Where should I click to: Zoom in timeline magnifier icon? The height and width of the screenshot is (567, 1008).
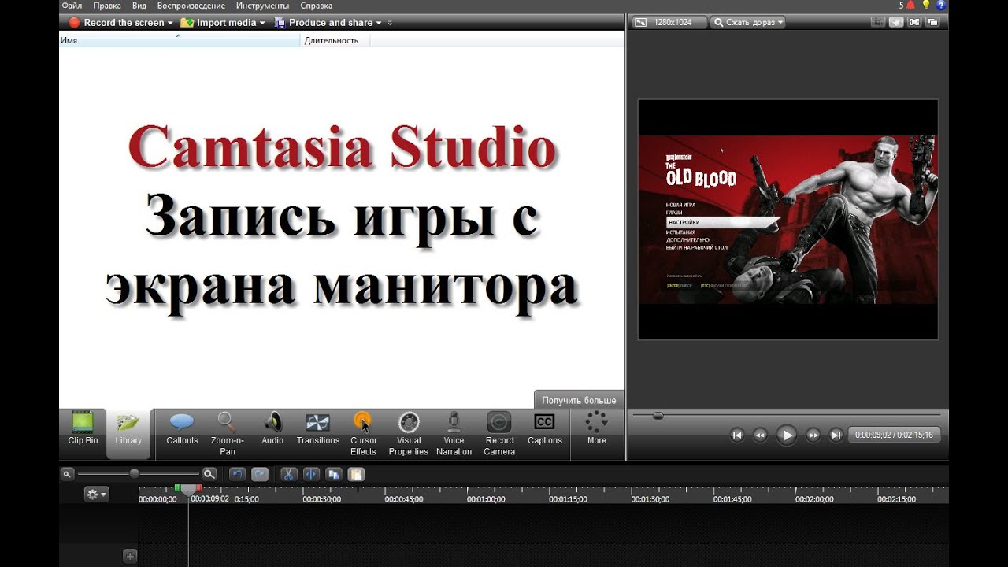click(209, 474)
